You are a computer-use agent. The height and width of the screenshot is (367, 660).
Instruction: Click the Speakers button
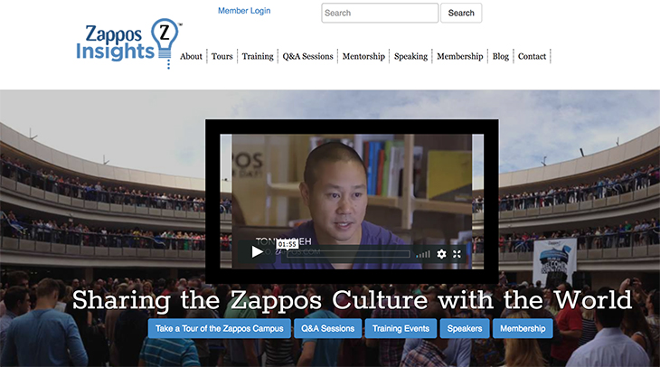click(x=465, y=328)
